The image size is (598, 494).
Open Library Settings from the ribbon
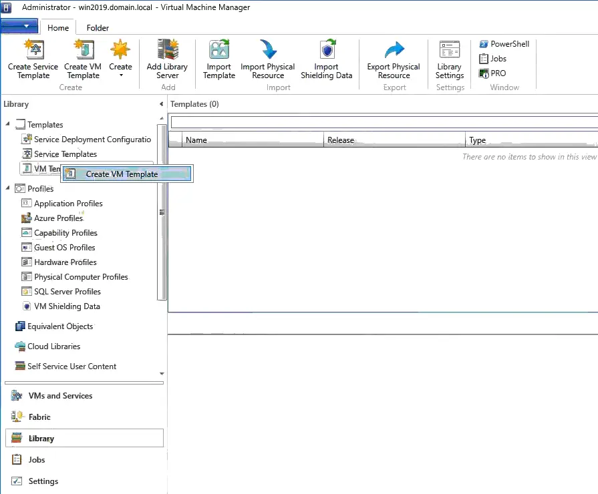pos(450,60)
